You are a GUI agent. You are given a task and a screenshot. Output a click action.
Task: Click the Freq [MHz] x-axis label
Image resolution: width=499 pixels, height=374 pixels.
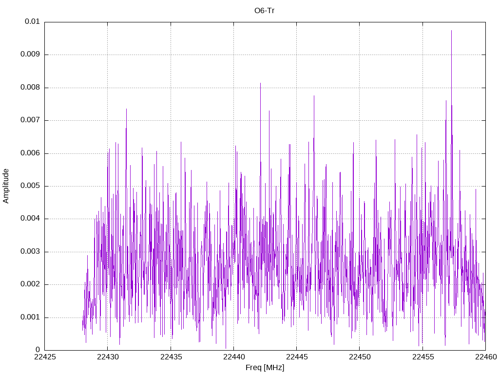(x=265, y=368)
